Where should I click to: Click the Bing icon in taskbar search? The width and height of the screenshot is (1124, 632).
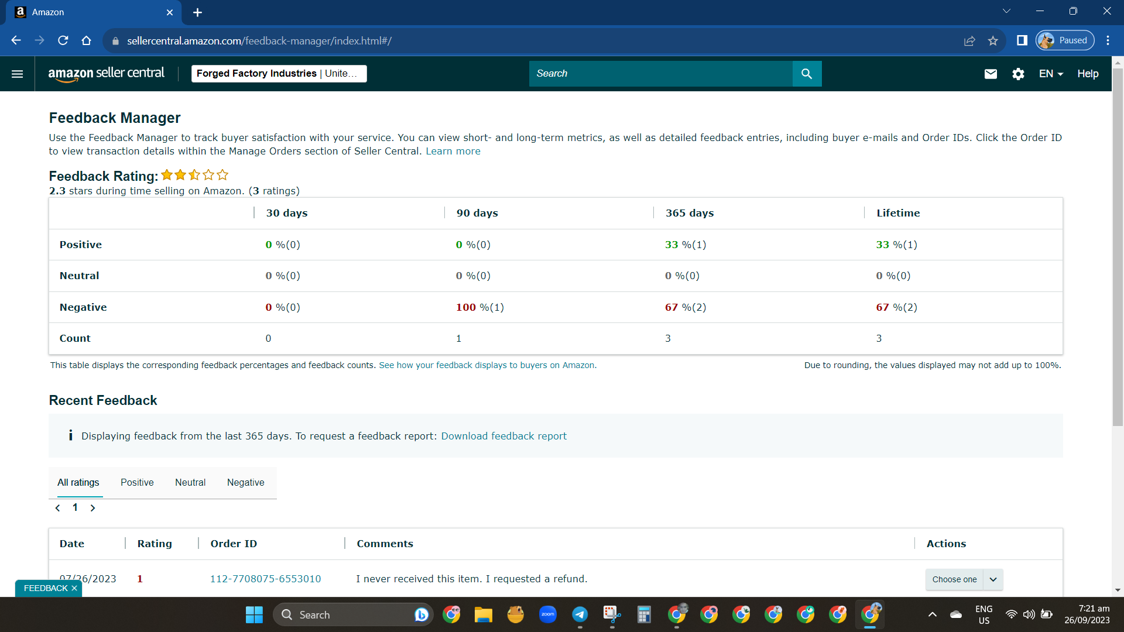click(421, 614)
